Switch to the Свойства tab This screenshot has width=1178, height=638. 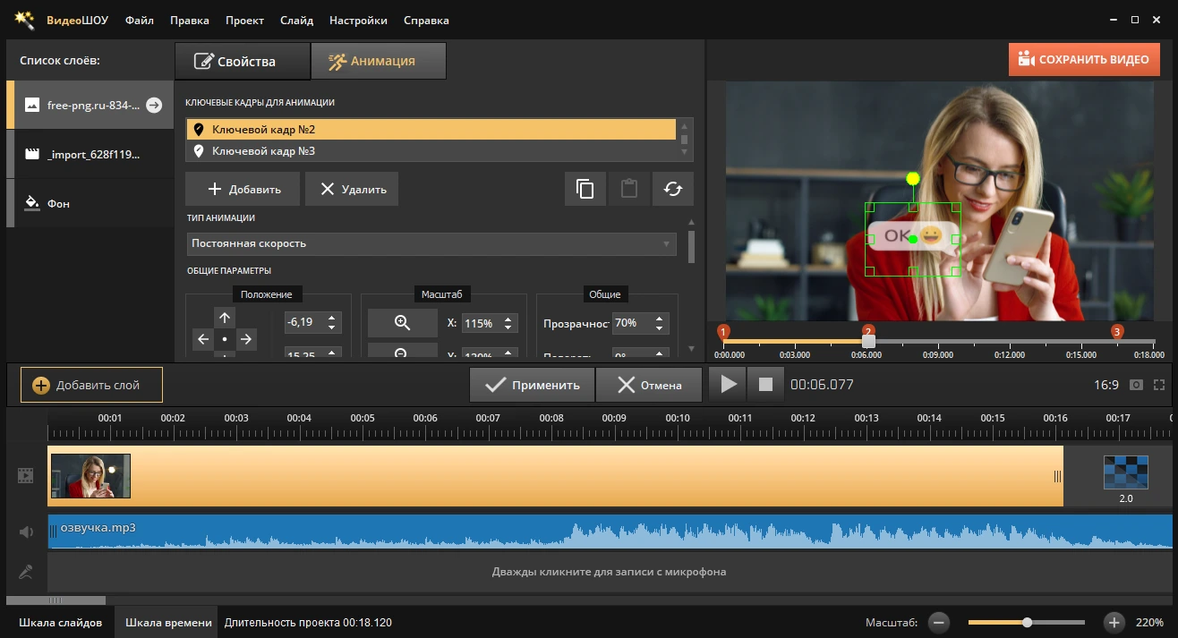pos(243,62)
